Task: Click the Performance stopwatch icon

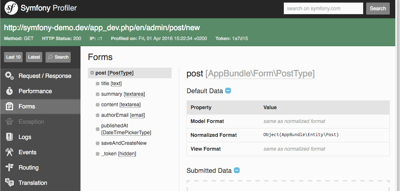Action: [x=9, y=91]
